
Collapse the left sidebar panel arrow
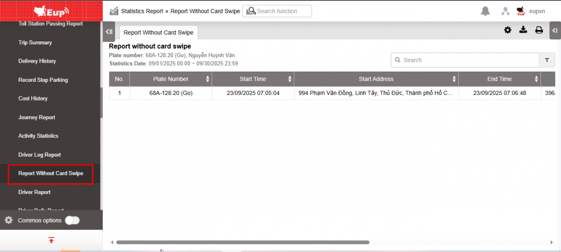point(108,32)
